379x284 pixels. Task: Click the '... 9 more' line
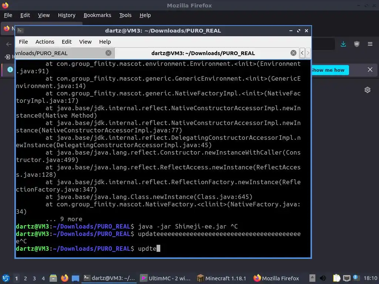[64, 219]
